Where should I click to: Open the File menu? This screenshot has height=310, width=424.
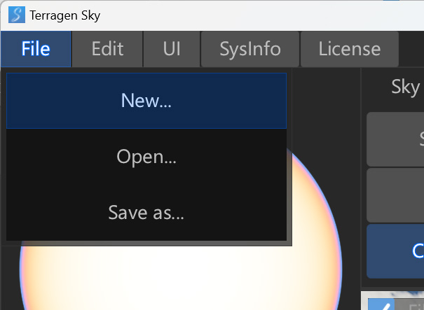click(36, 49)
